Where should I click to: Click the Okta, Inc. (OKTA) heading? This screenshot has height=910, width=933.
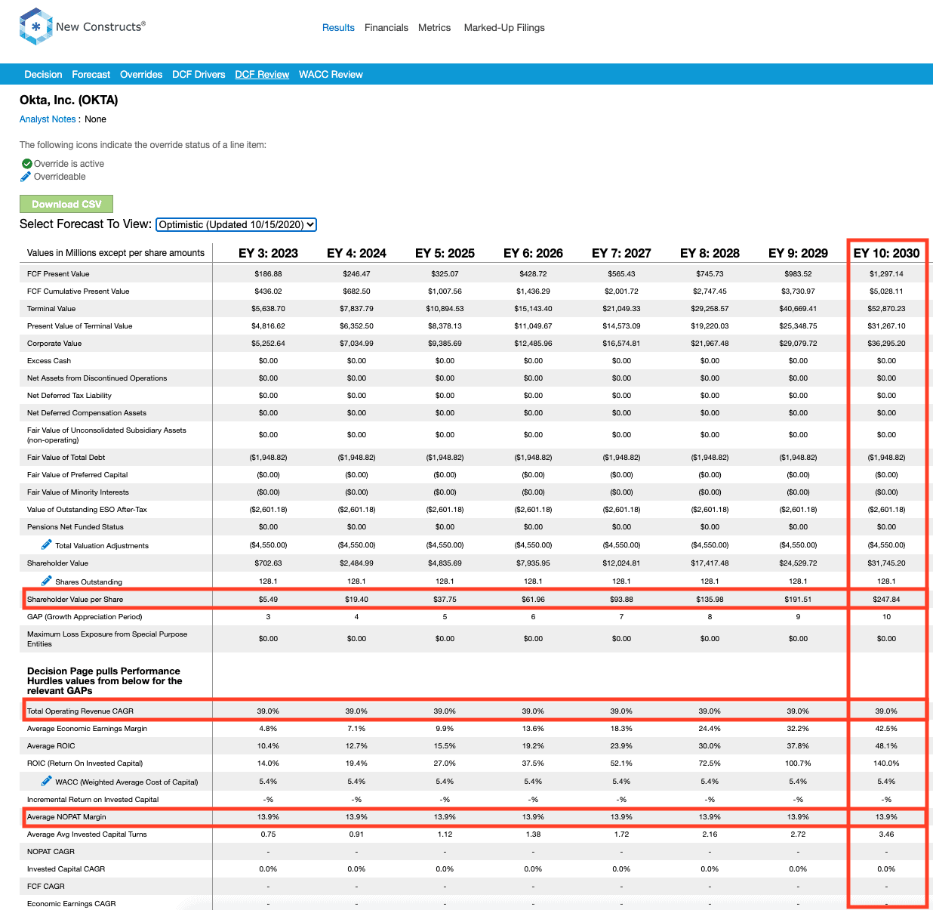tap(69, 100)
